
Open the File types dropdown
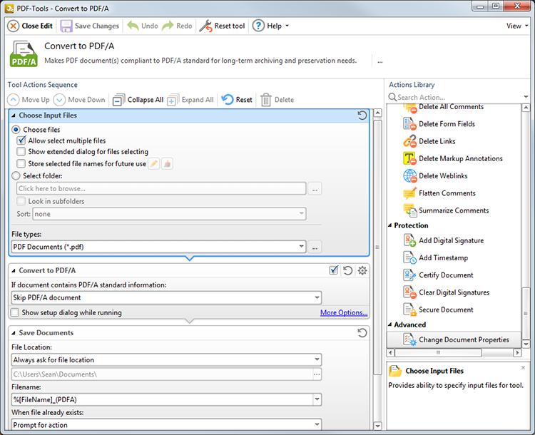tap(158, 247)
